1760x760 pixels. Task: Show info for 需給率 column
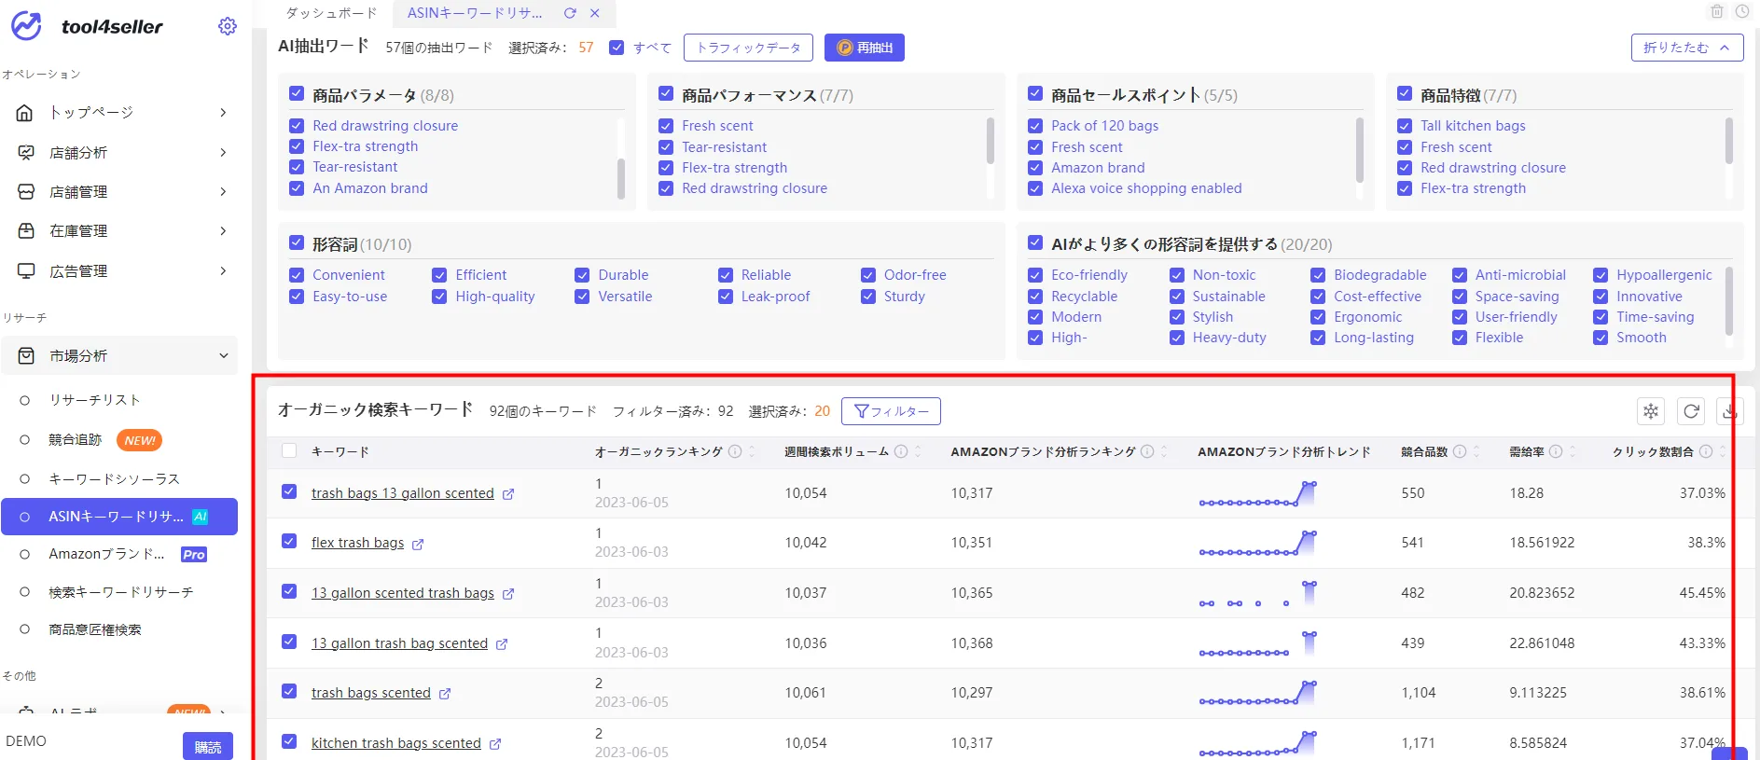pos(1556,451)
